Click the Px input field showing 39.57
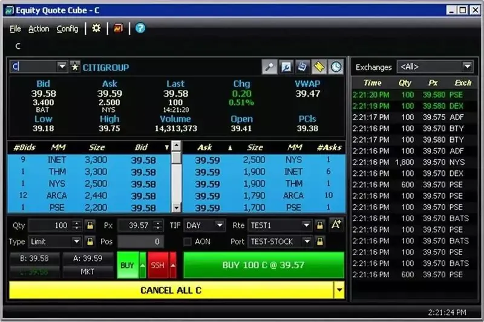 136,225
